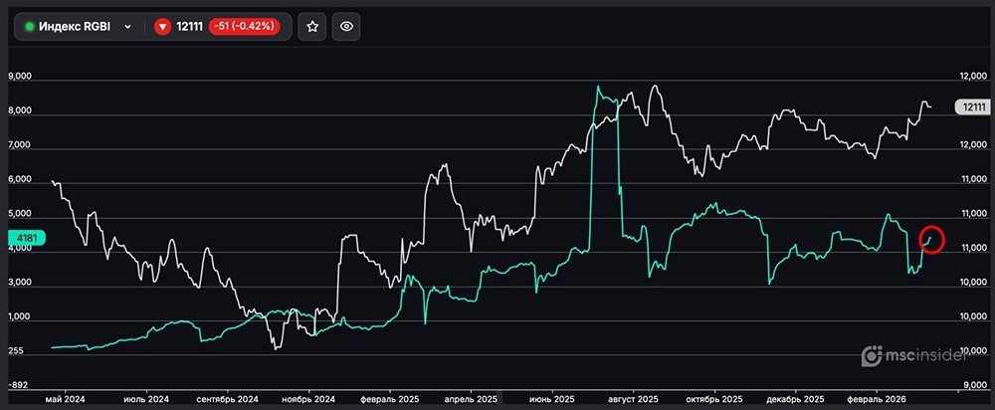Click the 6,000 axis value
Image resolution: width=995 pixels, height=410 pixels.
(x=19, y=179)
